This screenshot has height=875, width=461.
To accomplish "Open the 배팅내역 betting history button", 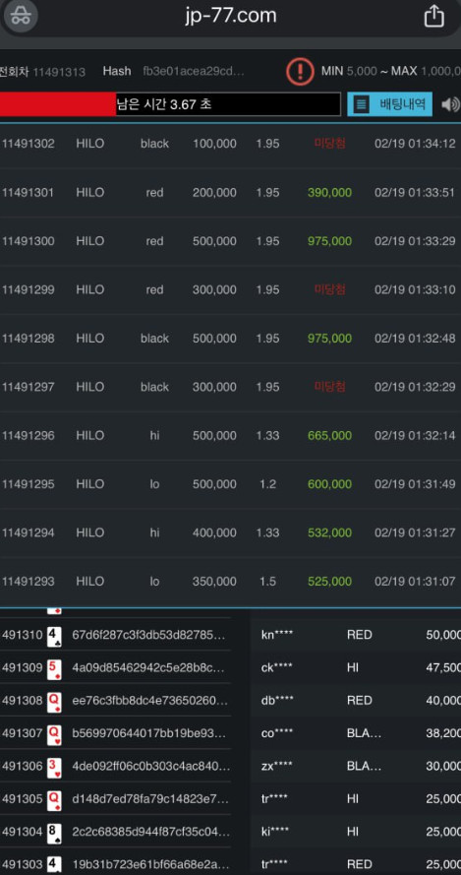I will [x=389, y=103].
